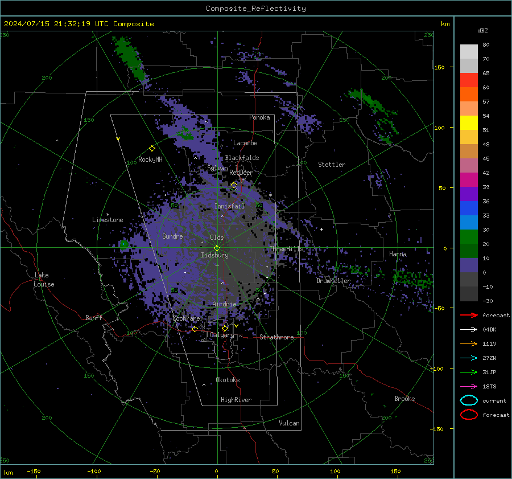Click the 'Vulcan' map label
Viewport: 512px width, 479px height.
click(289, 423)
